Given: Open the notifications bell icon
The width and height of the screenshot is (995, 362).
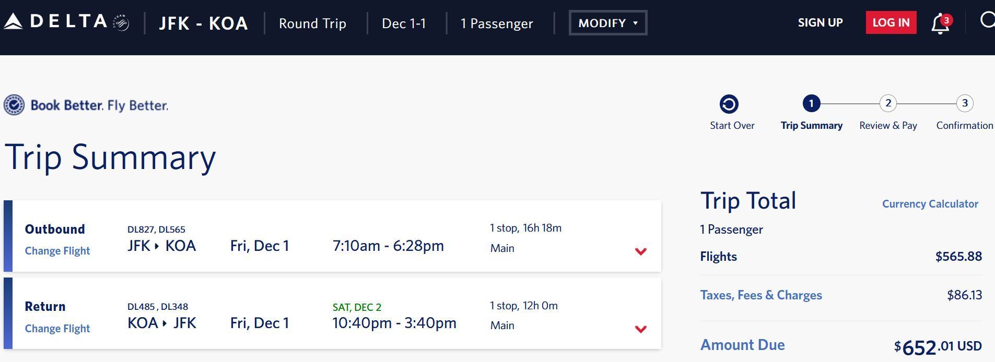Looking at the screenshot, I should pyautogui.click(x=940, y=24).
